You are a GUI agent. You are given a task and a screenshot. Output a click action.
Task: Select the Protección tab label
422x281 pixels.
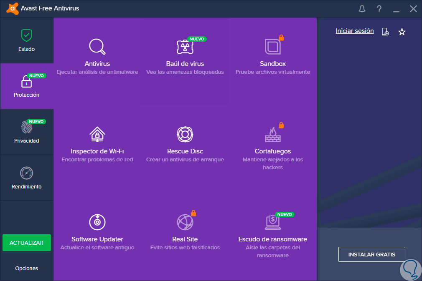click(26, 95)
